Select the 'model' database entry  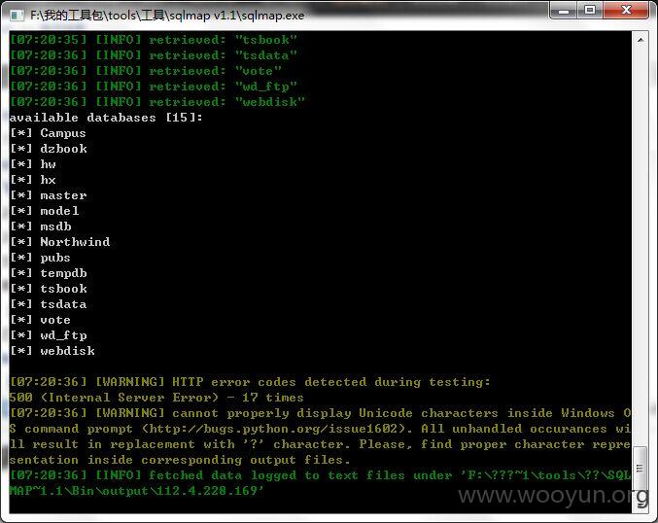59,211
